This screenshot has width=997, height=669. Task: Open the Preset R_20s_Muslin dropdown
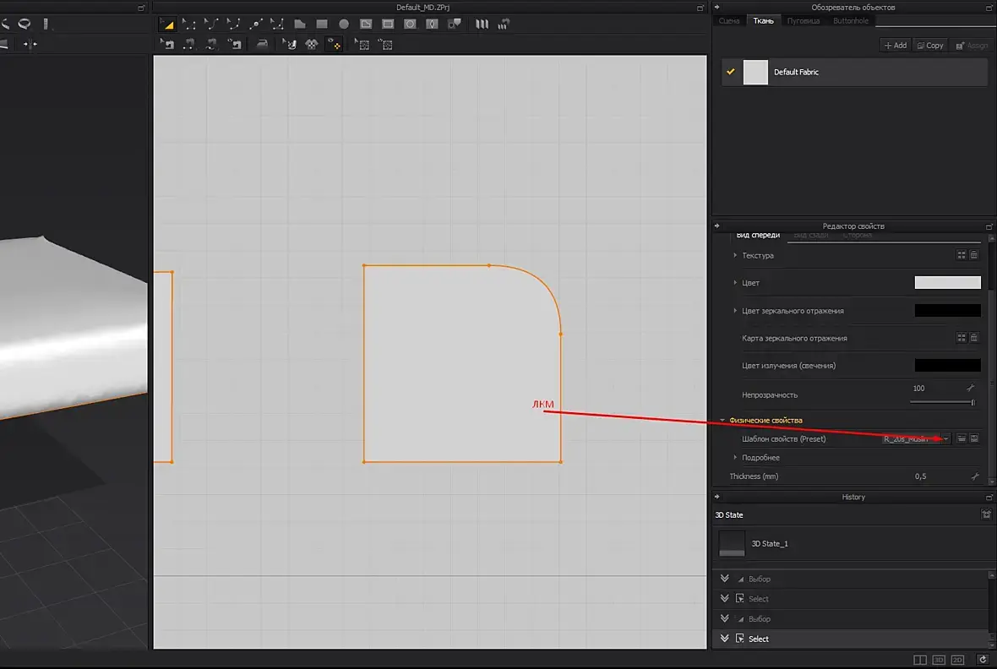[x=945, y=438]
